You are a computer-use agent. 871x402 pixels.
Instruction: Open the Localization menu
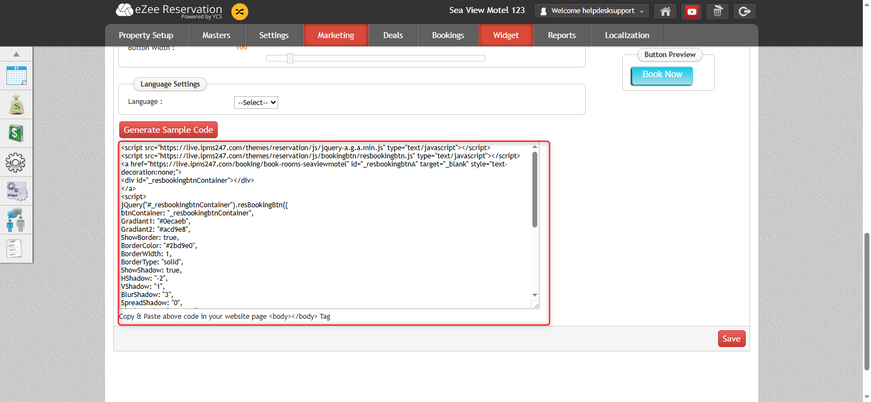[x=627, y=35]
